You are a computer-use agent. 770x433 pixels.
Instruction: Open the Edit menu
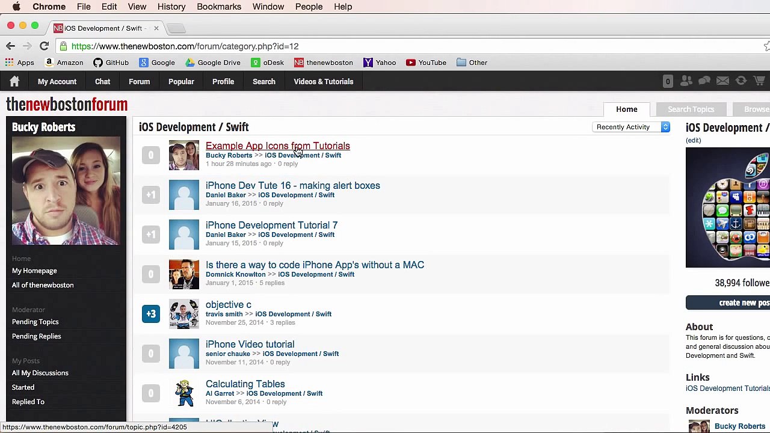click(x=109, y=7)
